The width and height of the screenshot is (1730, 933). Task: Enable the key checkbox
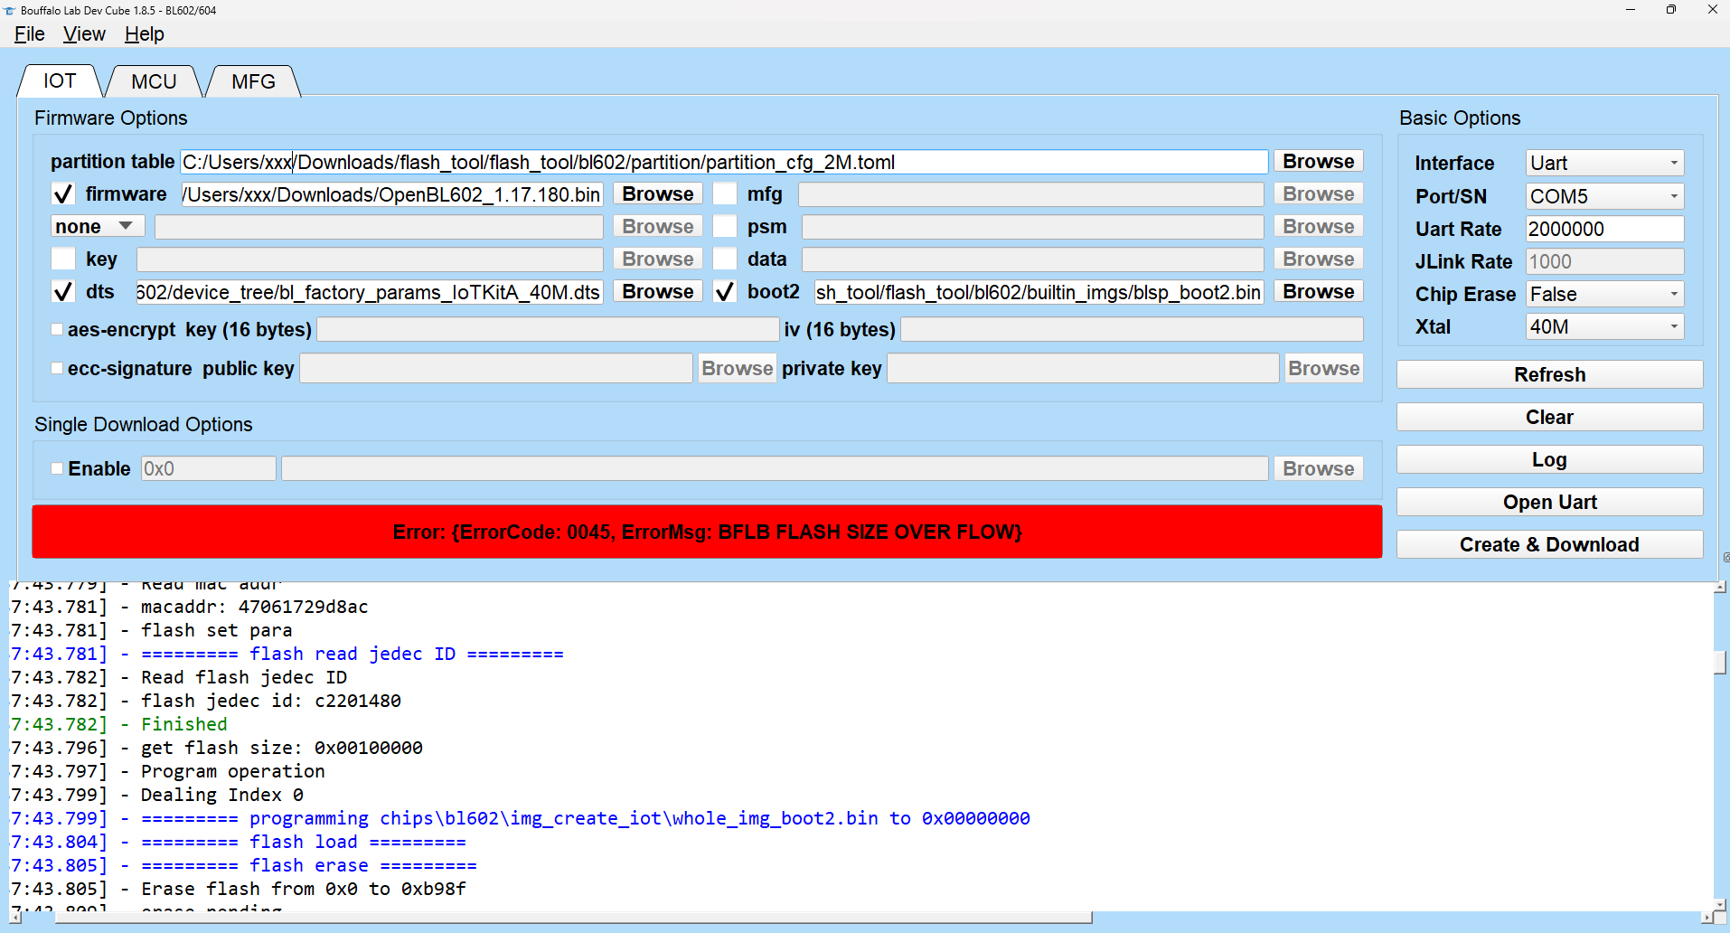pyautogui.click(x=63, y=259)
